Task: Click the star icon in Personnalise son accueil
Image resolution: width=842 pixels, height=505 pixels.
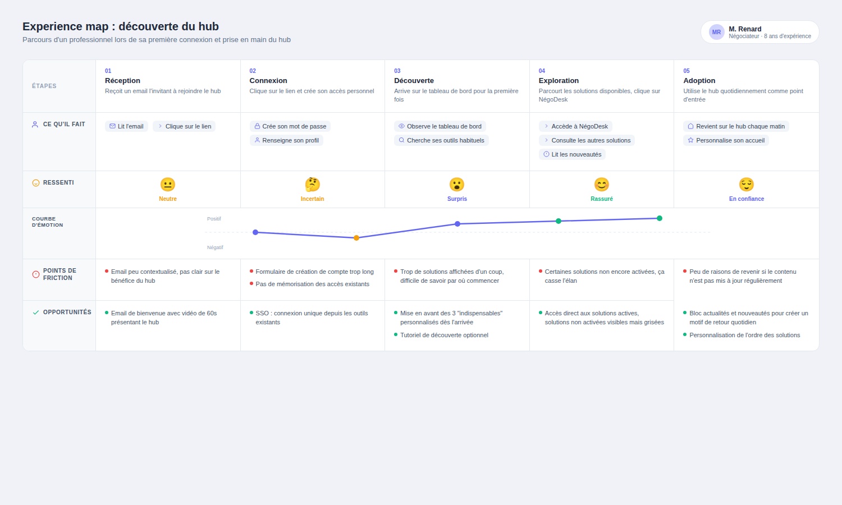Action: tap(690, 140)
